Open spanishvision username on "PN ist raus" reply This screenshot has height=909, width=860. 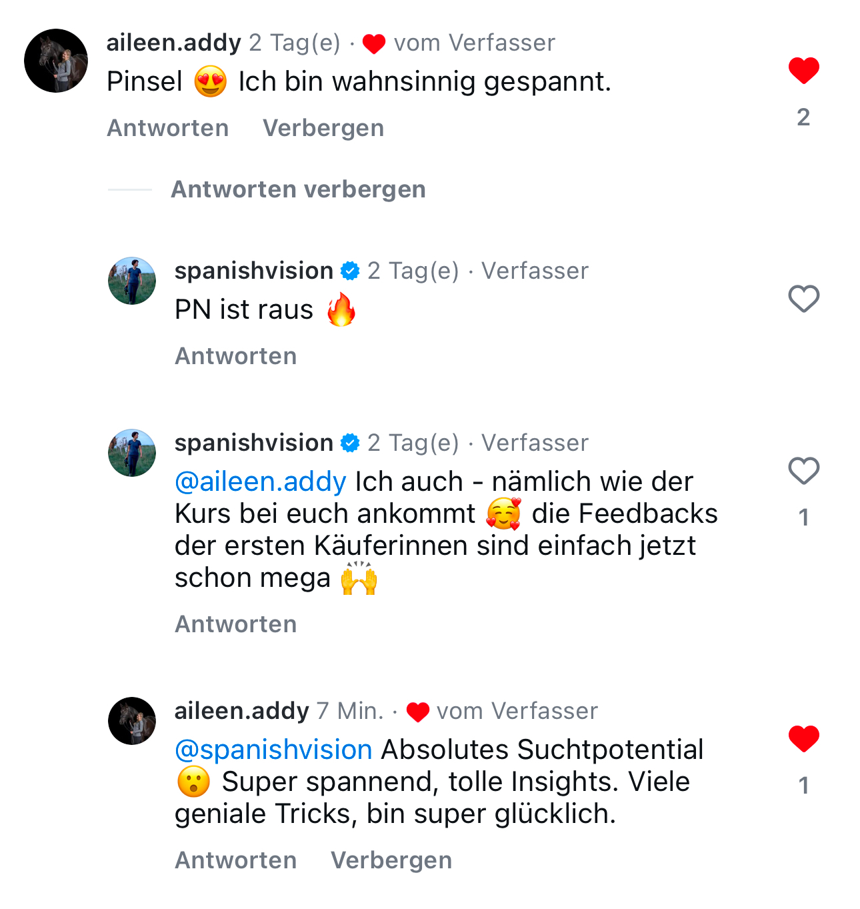pyautogui.click(x=254, y=271)
